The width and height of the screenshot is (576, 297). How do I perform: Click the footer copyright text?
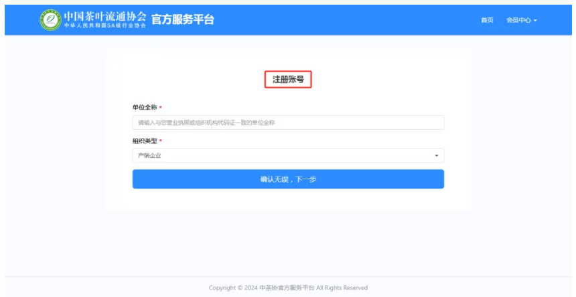pos(288,288)
